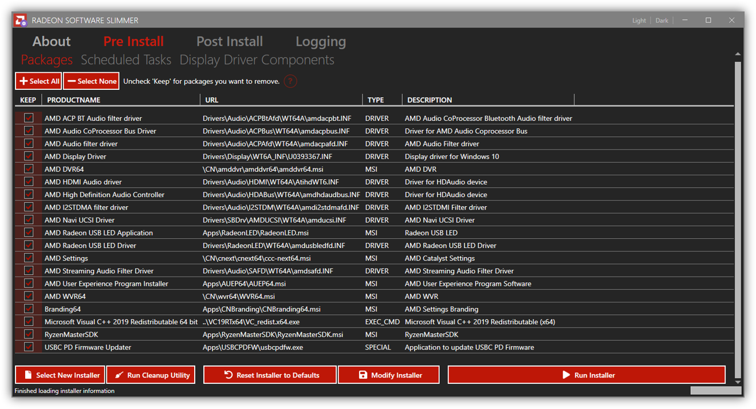Image resolution: width=756 pixels, height=409 pixels.
Task: Click the progress bar in status bar
Action: click(x=716, y=391)
